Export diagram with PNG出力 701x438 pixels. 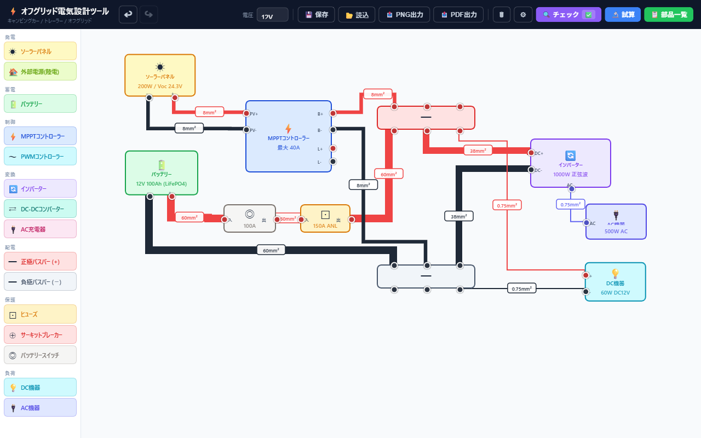coord(404,15)
